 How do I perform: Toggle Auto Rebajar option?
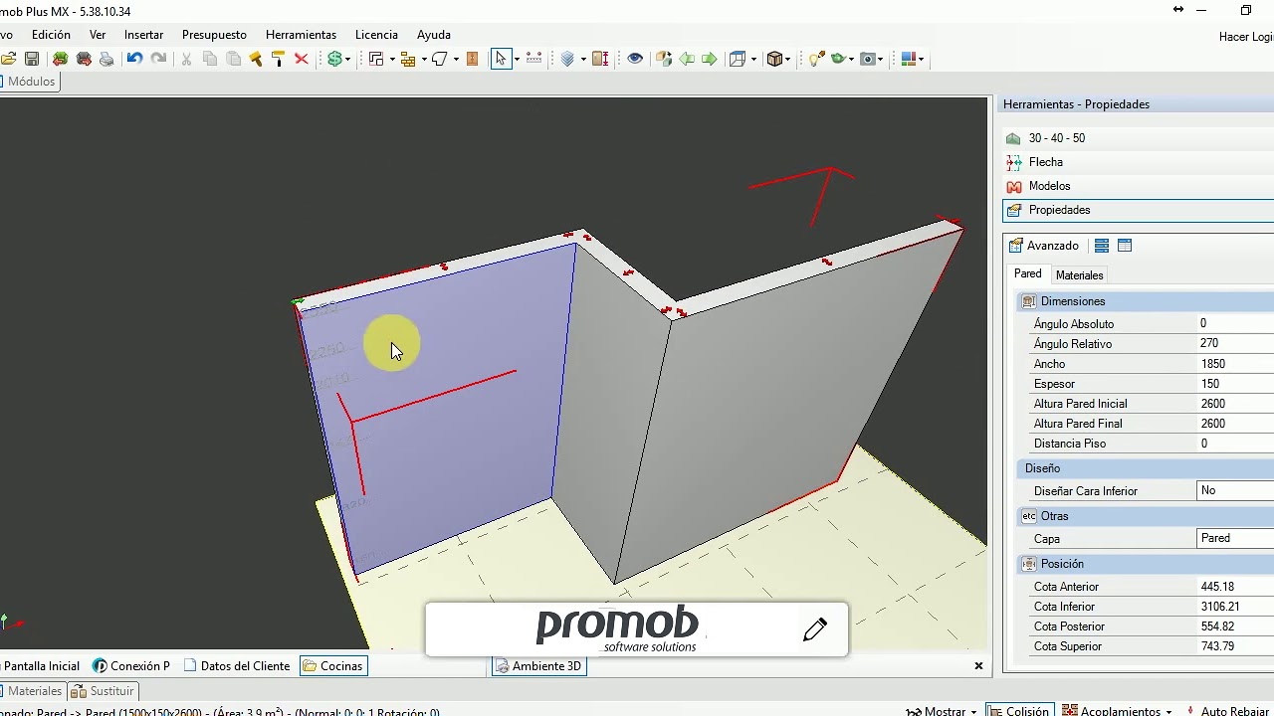point(1228,711)
